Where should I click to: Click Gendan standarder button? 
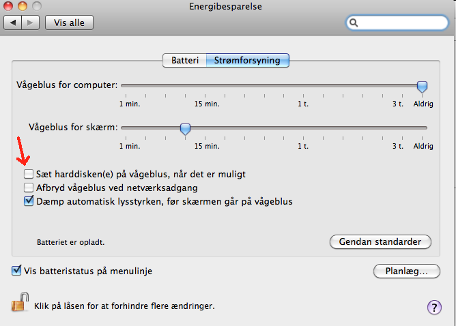(380, 241)
